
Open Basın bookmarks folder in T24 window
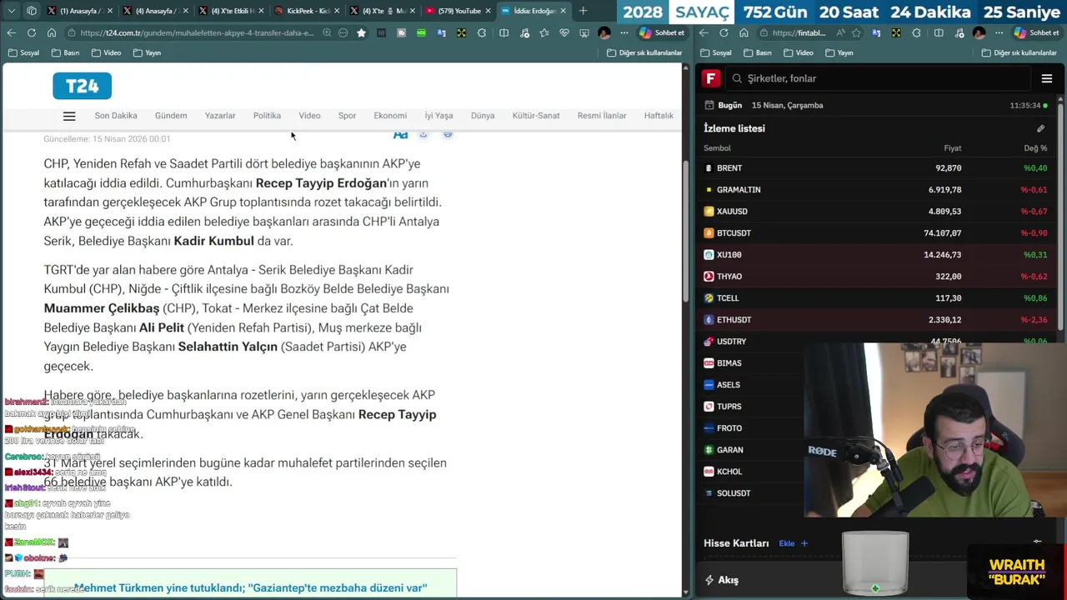pos(65,52)
